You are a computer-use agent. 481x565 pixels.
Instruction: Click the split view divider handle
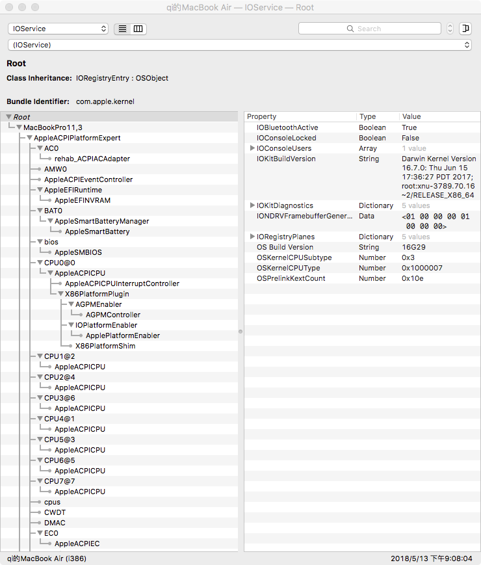point(240,332)
